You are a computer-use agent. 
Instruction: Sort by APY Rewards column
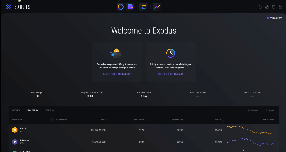(x=62, y=120)
